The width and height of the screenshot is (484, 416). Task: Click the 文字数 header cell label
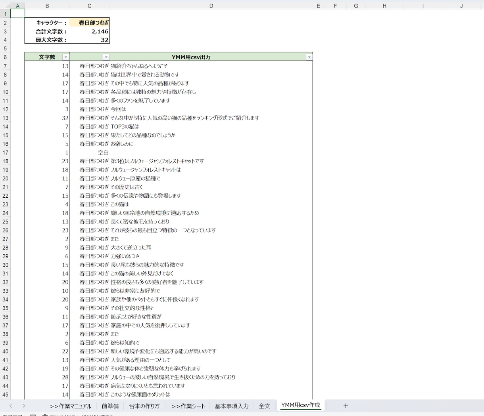click(47, 57)
